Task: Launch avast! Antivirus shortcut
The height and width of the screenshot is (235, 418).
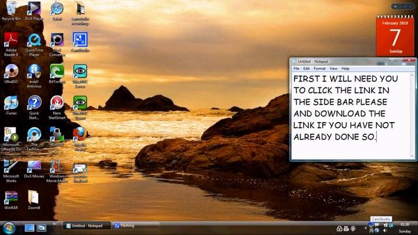Action: pyautogui.click(x=34, y=76)
